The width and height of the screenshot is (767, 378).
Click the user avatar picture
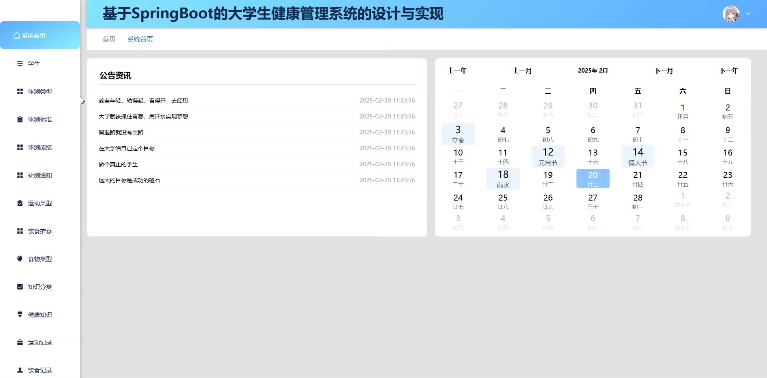point(731,14)
